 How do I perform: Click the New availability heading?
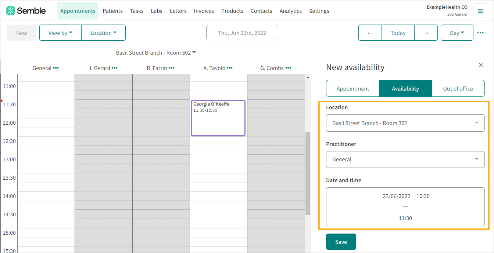[x=355, y=67]
